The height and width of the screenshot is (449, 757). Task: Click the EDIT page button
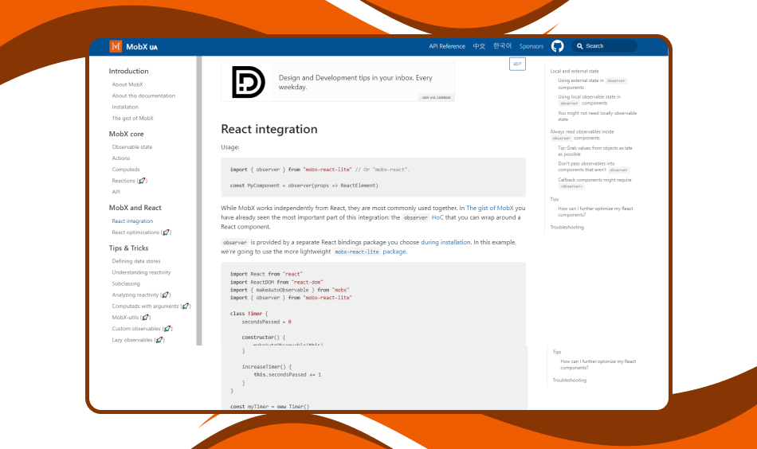(517, 64)
